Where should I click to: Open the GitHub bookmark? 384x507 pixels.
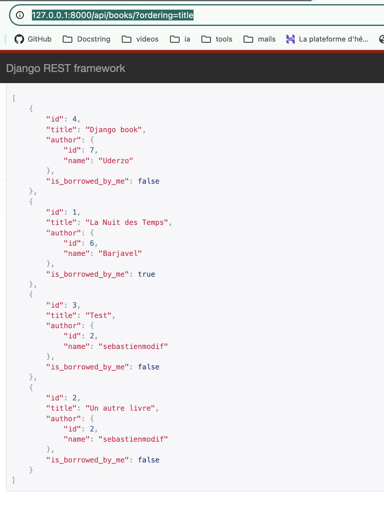click(x=33, y=39)
